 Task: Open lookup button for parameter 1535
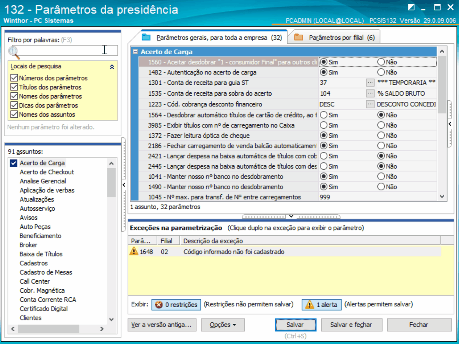pos(370,93)
